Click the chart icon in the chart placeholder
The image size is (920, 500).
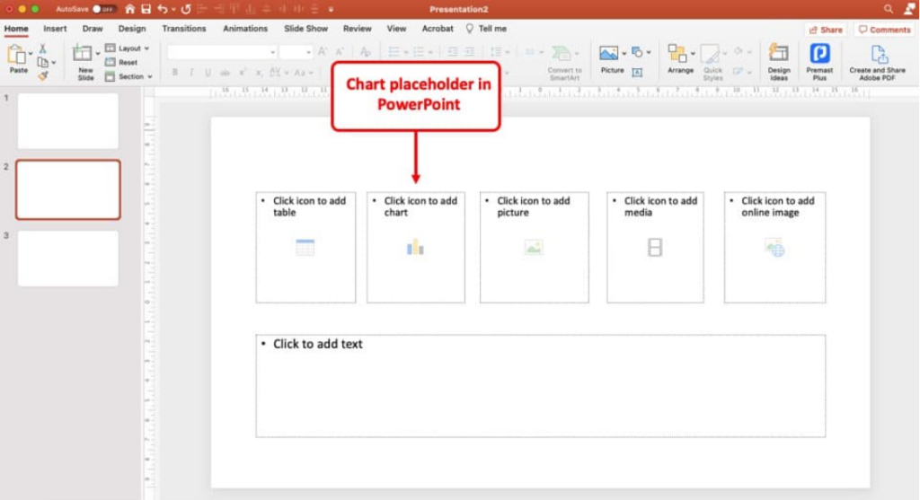[415, 247]
